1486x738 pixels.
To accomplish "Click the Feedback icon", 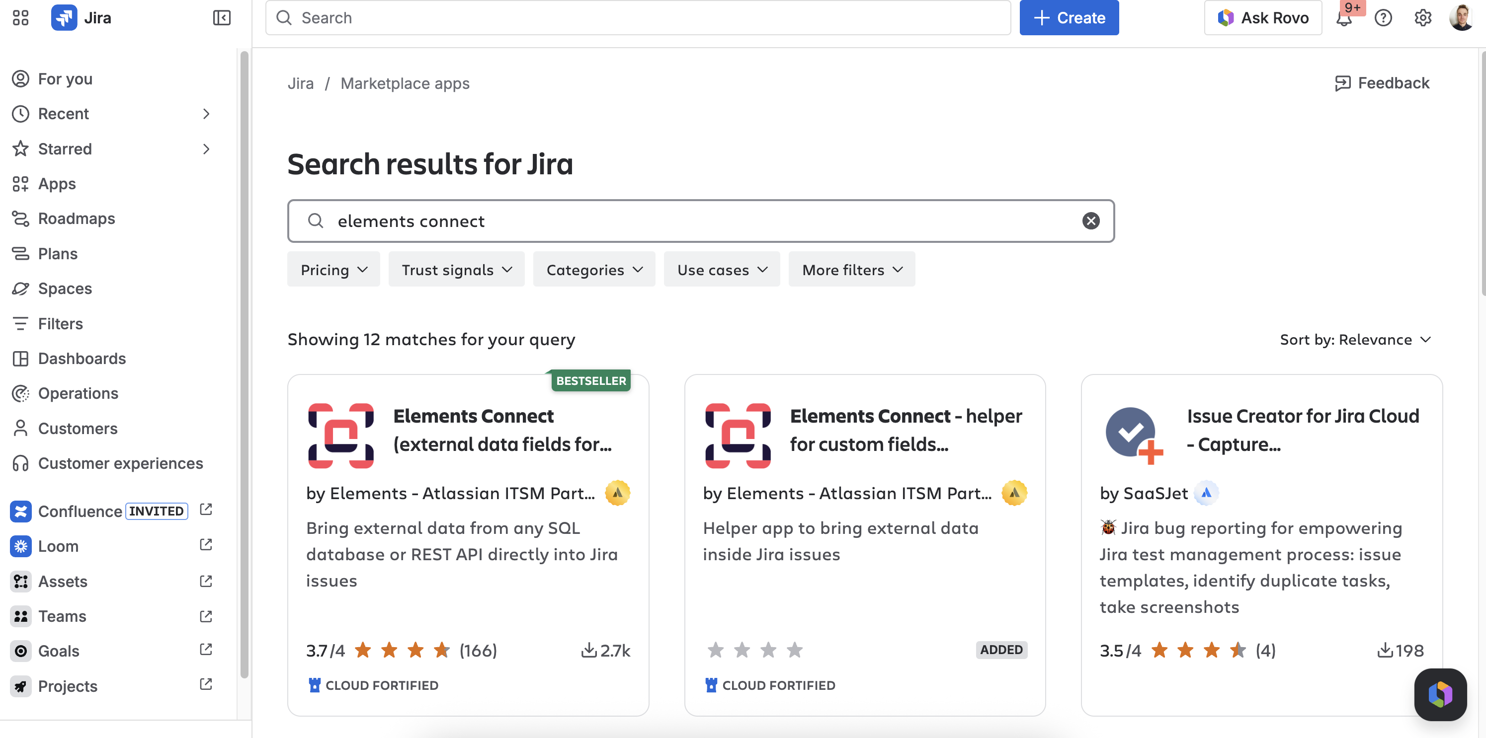I will point(1342,83).
